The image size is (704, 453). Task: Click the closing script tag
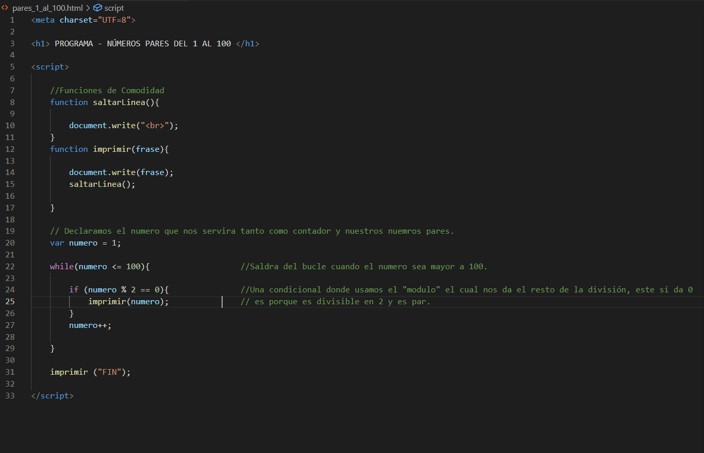[x=52, y=396]
